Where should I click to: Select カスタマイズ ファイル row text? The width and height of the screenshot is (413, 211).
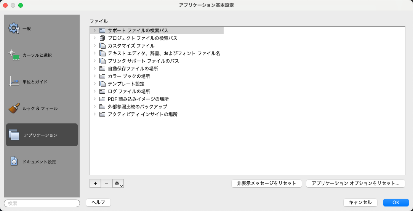(131, 46)
